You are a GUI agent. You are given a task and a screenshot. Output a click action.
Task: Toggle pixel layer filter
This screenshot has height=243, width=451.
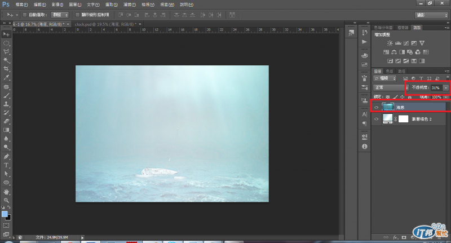coord(405,78)
